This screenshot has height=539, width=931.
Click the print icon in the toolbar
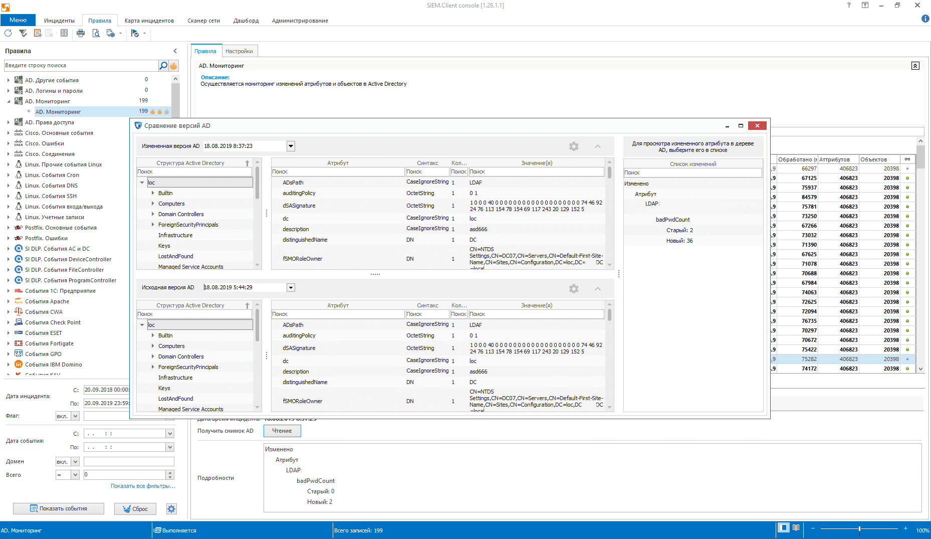[81, 33]
